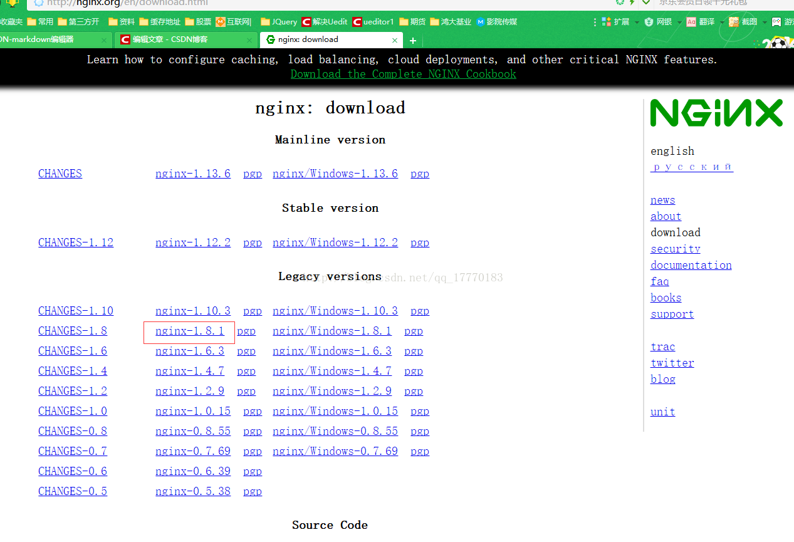794x542 pixels.
Task: Switch to the 编辑文章 - CSDN博客 tab
Action: (x=185, y=39)
